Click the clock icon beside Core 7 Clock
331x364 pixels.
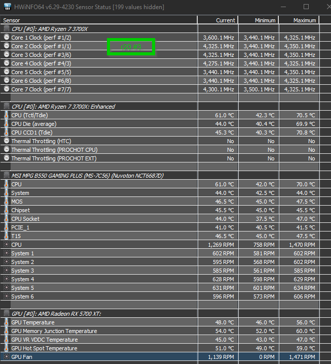pos(7,89)
